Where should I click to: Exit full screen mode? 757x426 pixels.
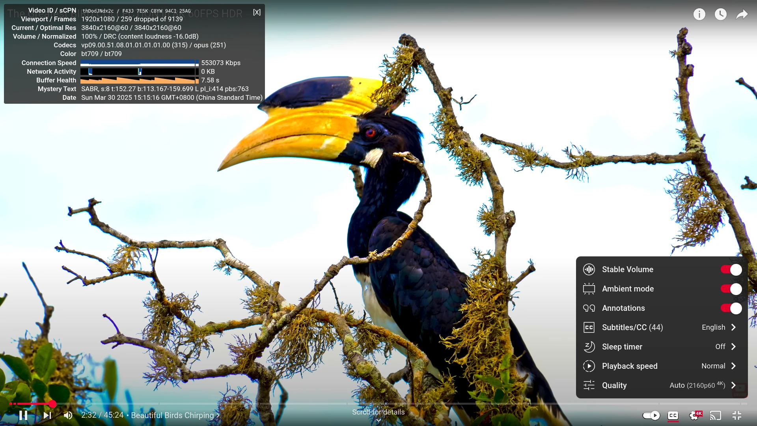pyautogui.click(x=737, y=415)
